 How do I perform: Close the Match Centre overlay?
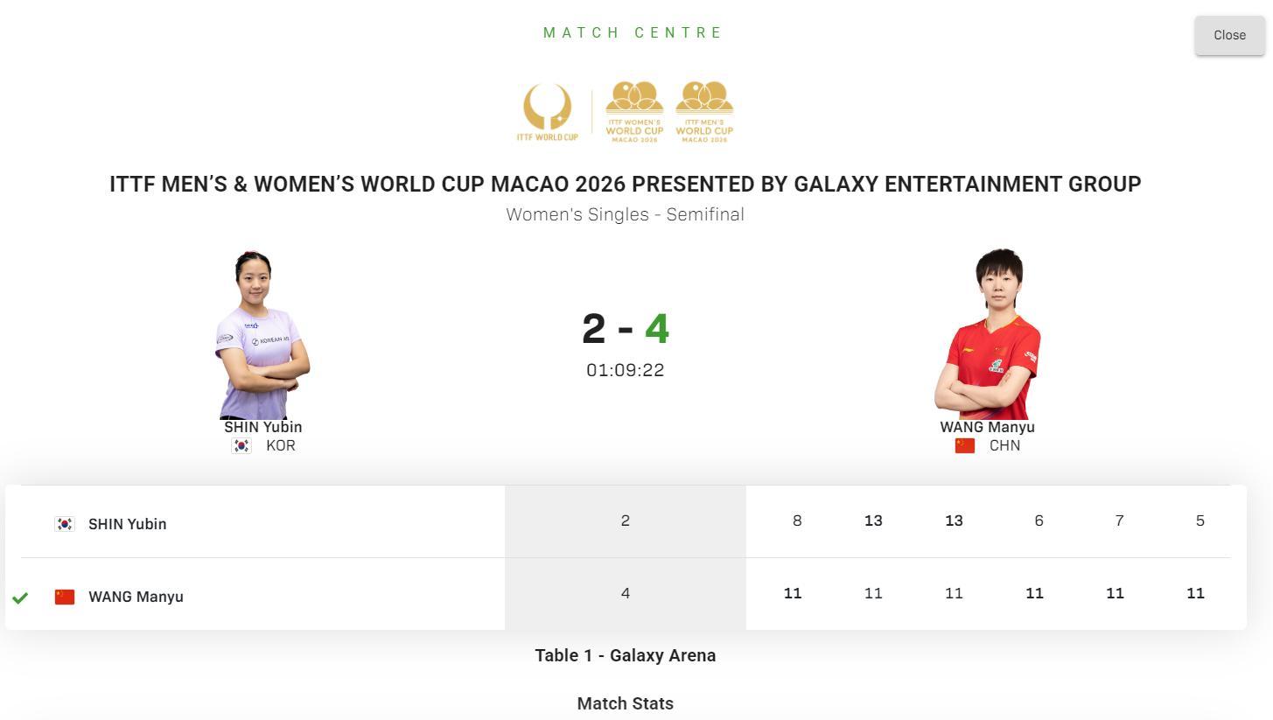(x=1229, y=35)
